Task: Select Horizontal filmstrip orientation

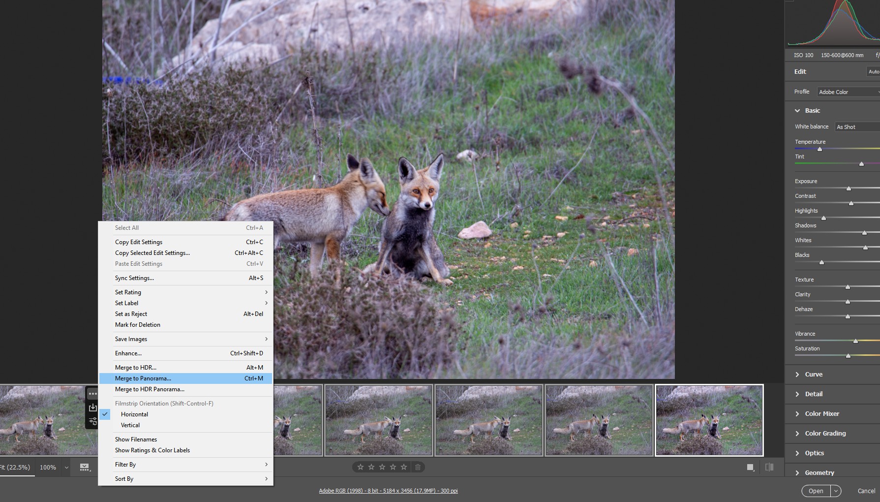Action: click(185, 414)
